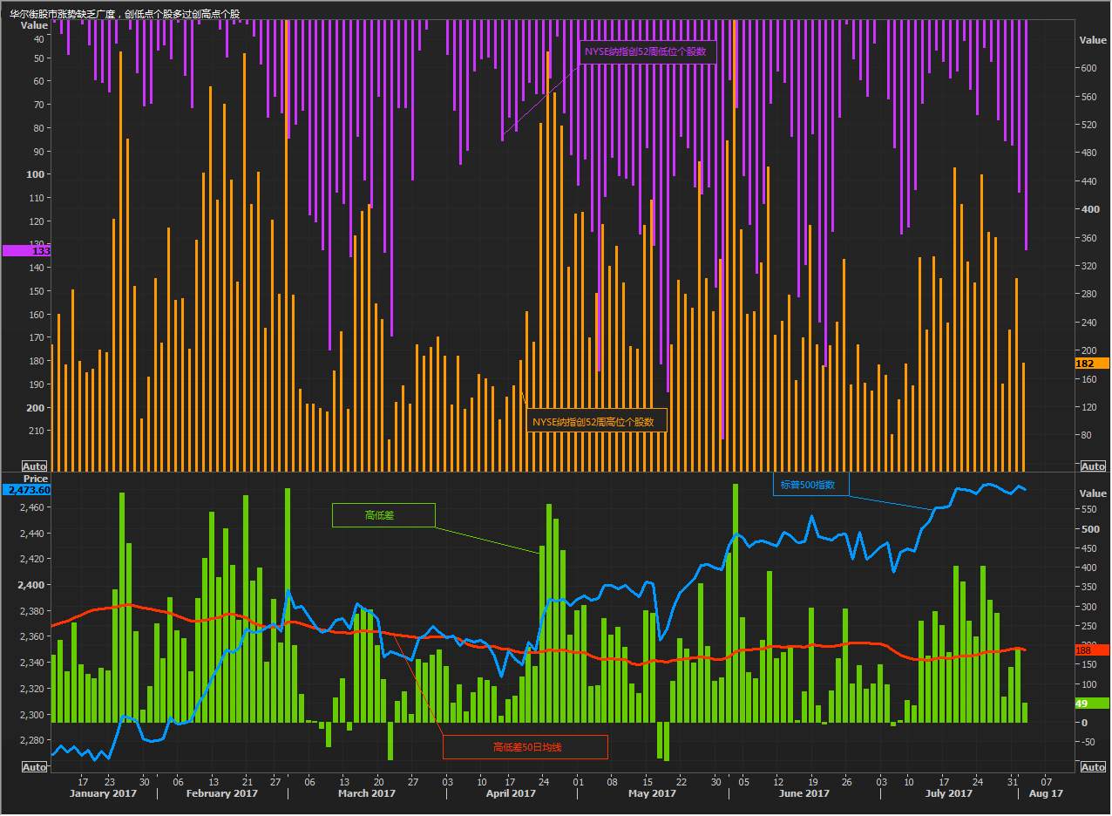The height and width of the screenshot is (816, 1112).
Task: Click the bold 100 on the upper-left axis
Action: click(x=36, y=174)
